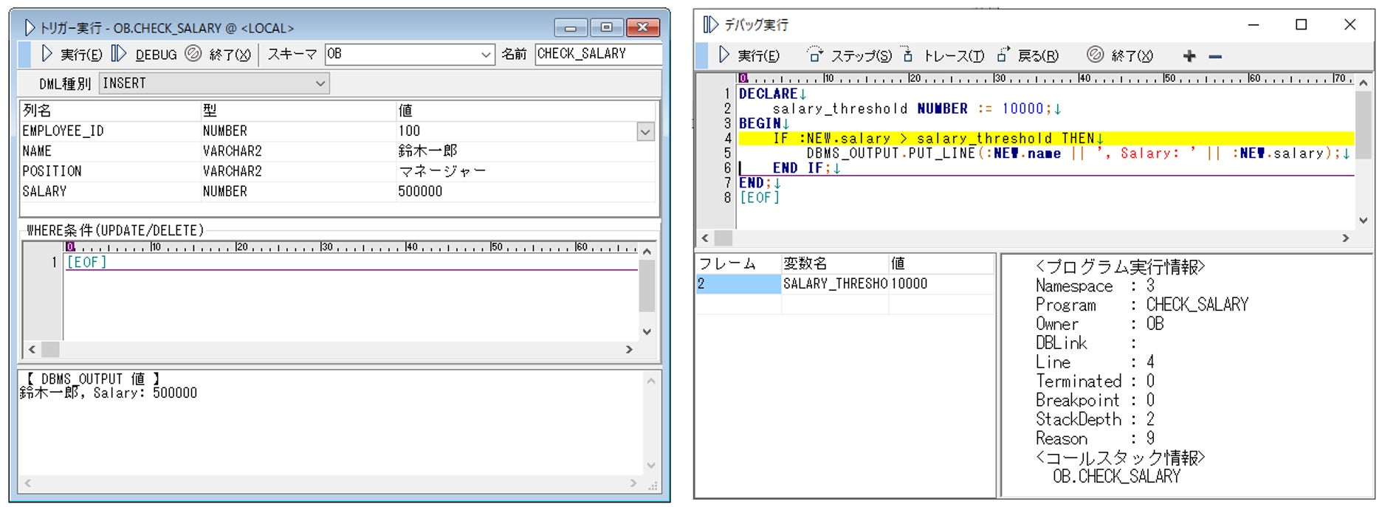The height and width of the screenshot is (507, 1382).
Task: Select frame 2 cell in variables table
Action: [x=738, y=284]
